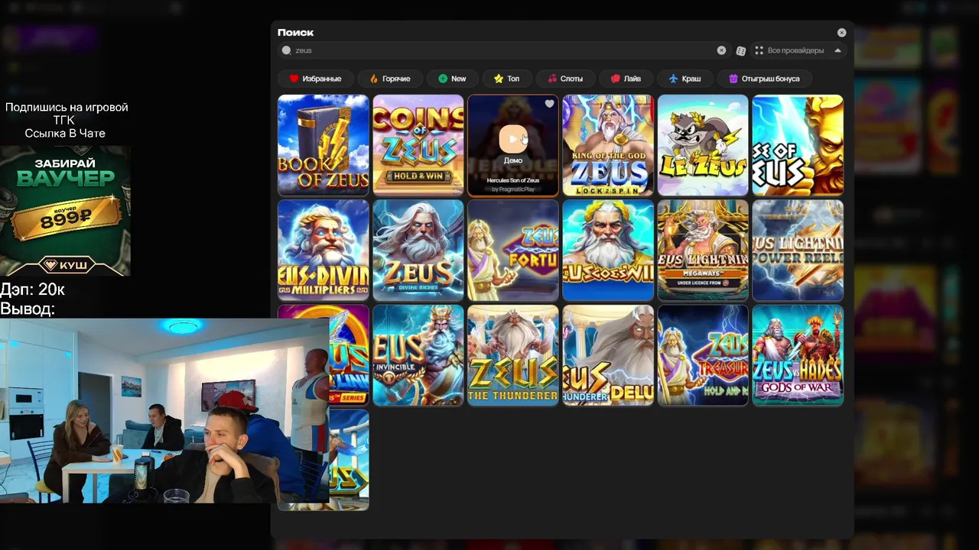Close the Поиск search dialog

click(841, 33)
